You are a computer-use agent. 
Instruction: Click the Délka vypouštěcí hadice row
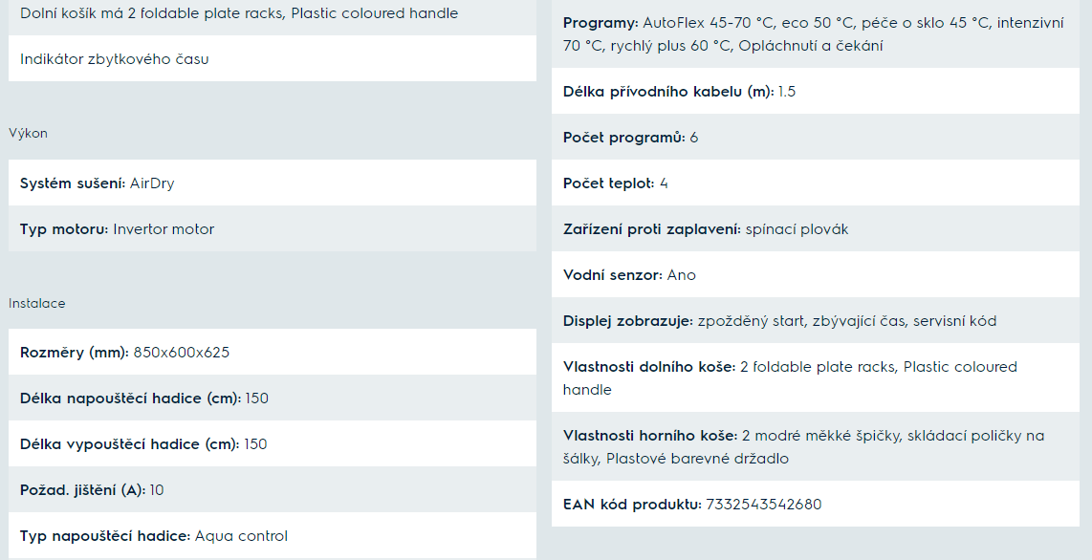273,443
